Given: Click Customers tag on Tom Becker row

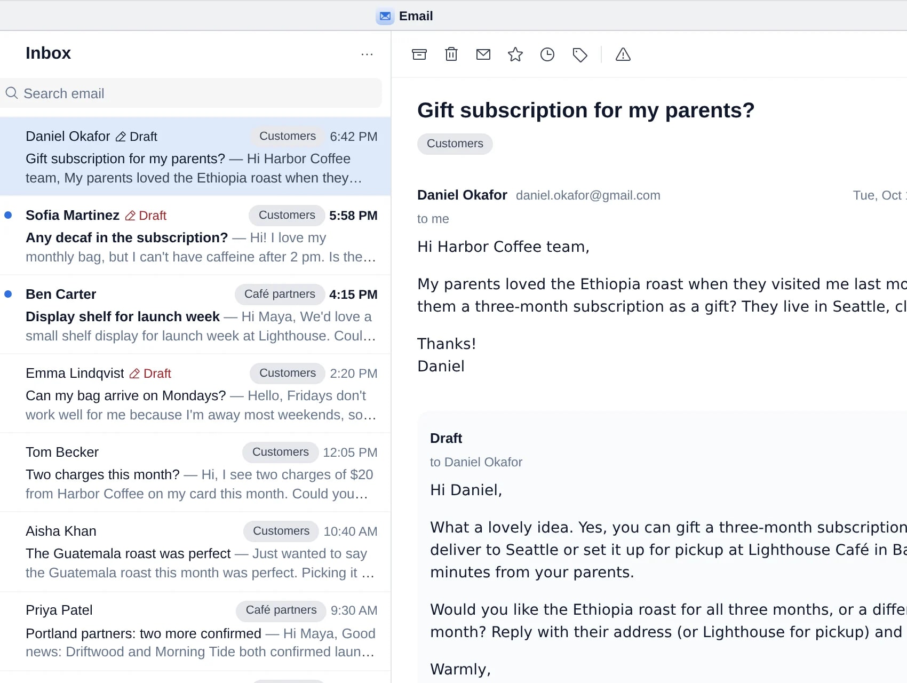Looking at the screenshot, I should pos(281,452).
